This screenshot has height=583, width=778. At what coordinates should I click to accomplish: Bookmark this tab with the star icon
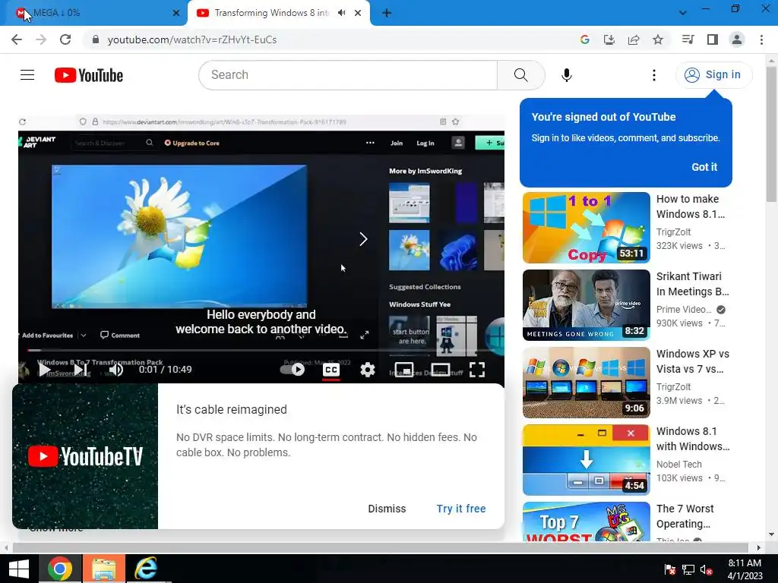click(658, 39)
